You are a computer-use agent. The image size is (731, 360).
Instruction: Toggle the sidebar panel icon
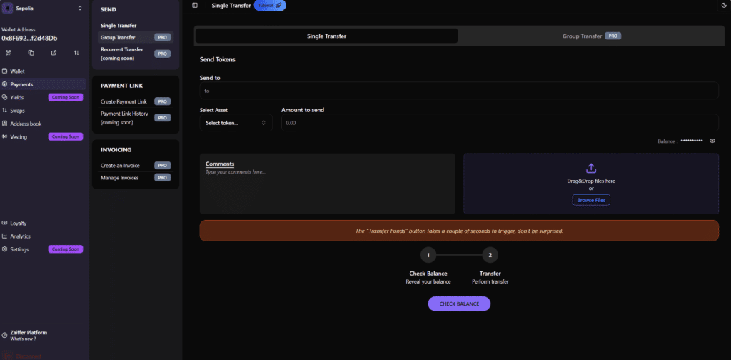(195, 5)
